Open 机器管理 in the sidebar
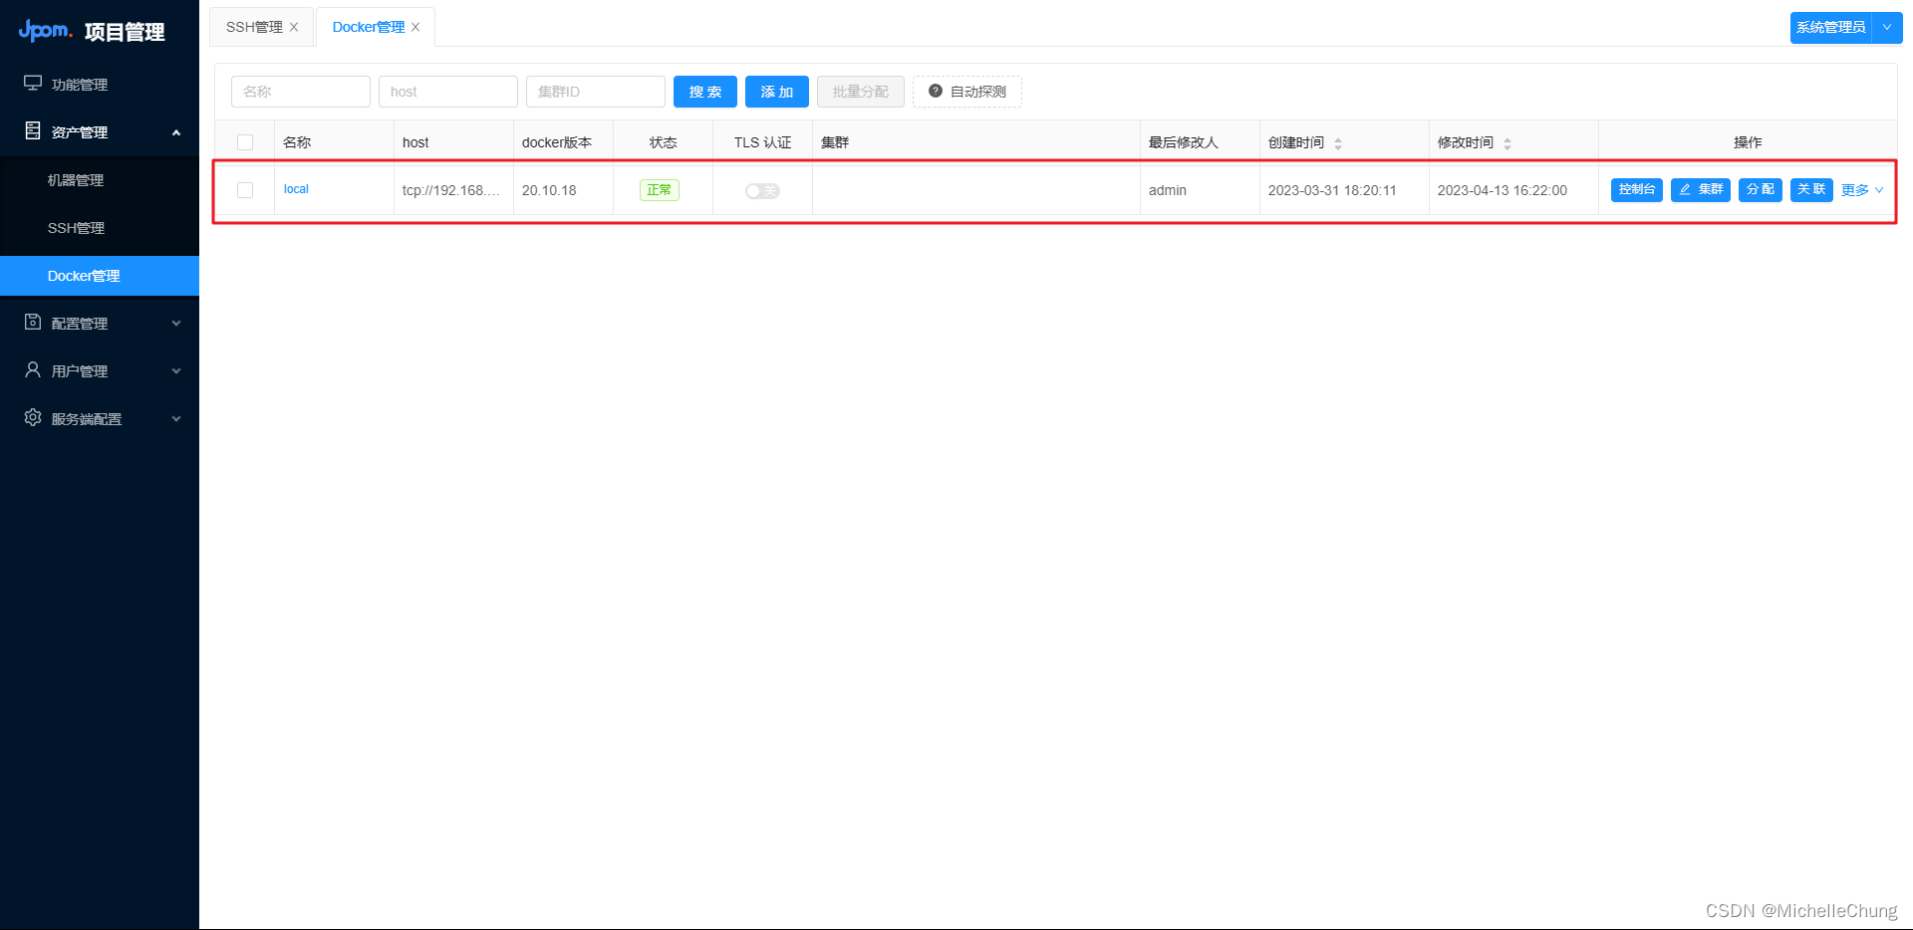The image size is (1913, 930). (100, 180)
